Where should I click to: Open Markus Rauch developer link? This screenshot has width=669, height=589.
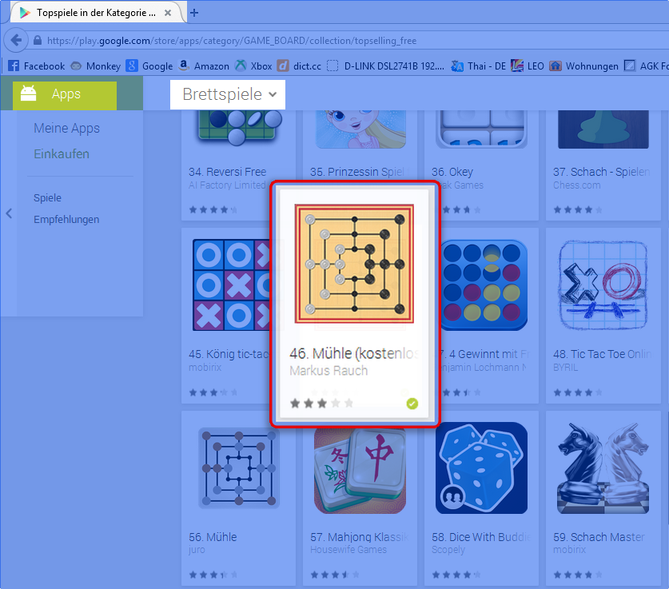[x=329, y=371]
